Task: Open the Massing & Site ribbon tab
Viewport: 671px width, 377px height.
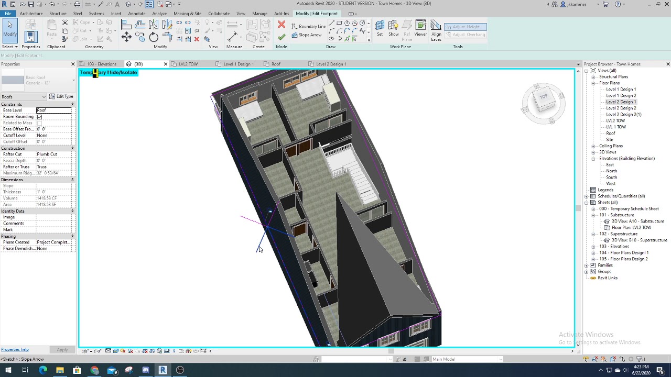Action: tap(187, 14)
